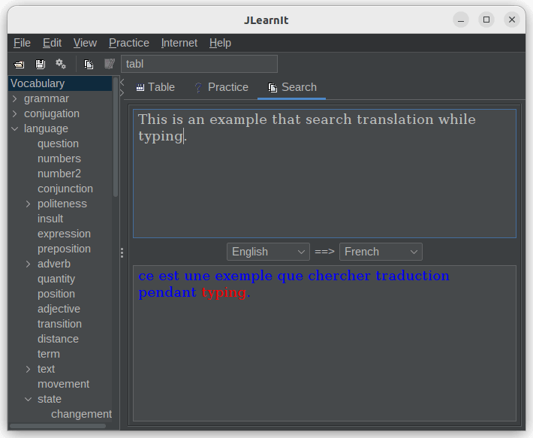
Task: Collapse the left panel with the divider arrow
Action: pyautogui.click(x=122, y=82)
